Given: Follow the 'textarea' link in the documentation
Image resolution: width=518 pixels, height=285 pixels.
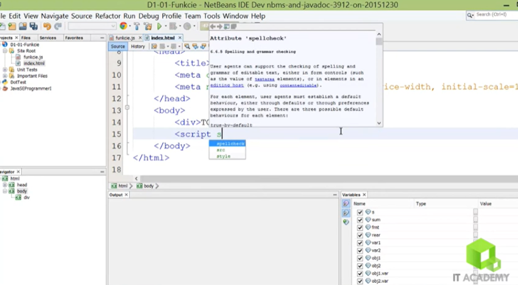Looking at the screenshot, I should coord(265,79).
